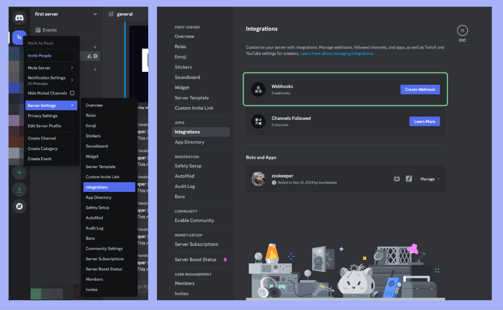Select the 'fs' first server icon

tap(19, 37)
